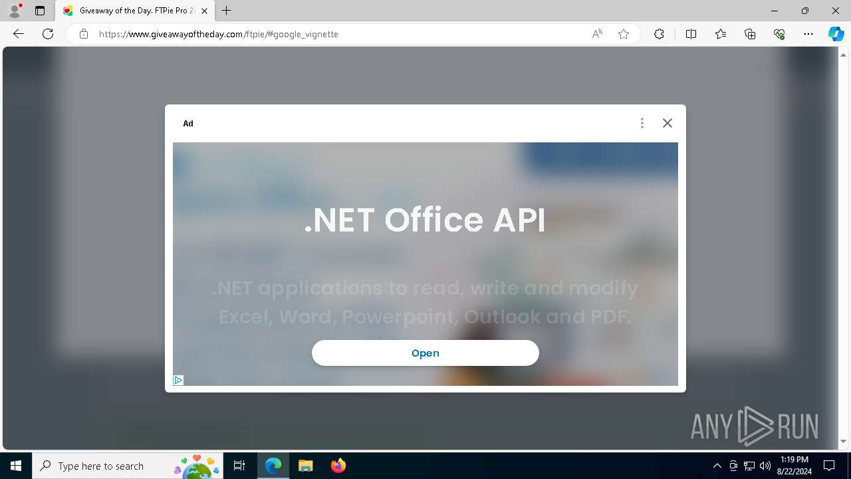Open the Windows Start menu
The image size is (851, 479).
tap(16, 466)
